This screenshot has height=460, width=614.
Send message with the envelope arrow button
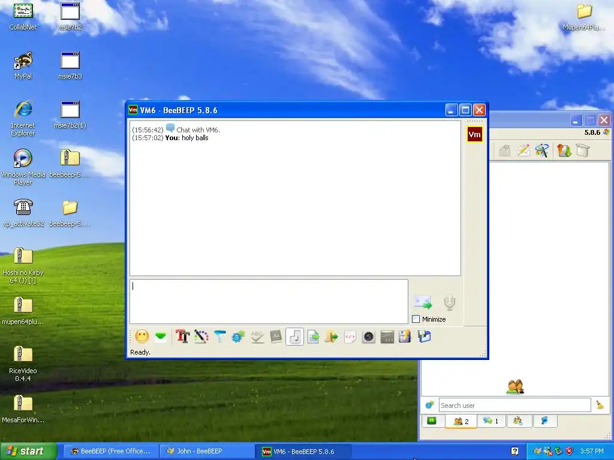[x=423, y=302]
